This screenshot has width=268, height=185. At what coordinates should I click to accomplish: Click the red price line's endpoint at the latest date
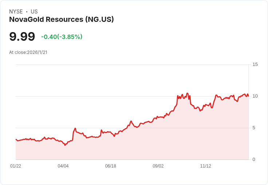(248, 96)
